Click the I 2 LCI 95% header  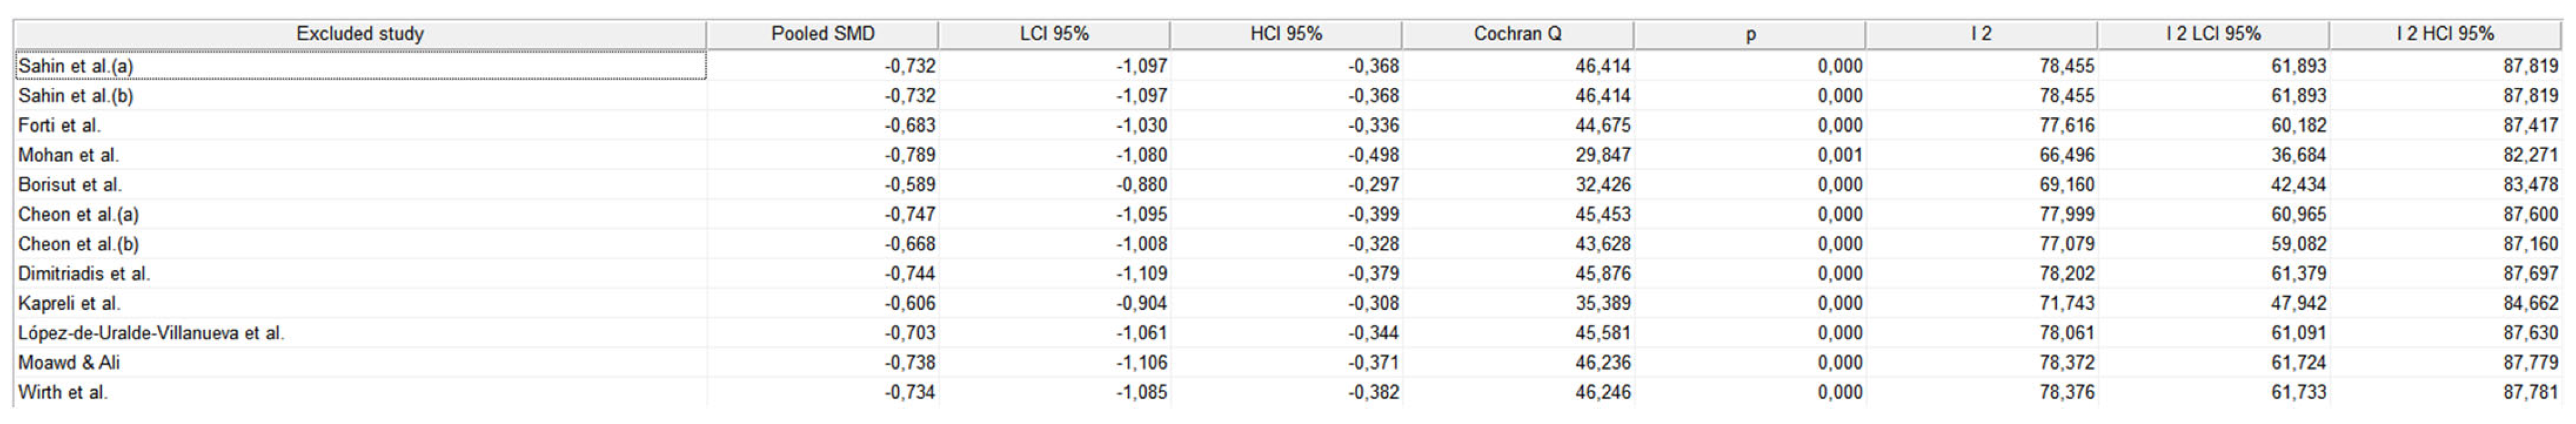coord(2213,34)
